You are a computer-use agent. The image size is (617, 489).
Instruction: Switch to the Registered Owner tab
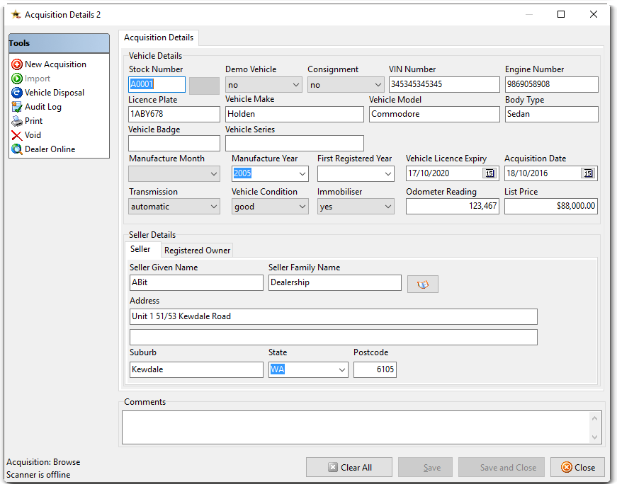[x=197, y=251]
